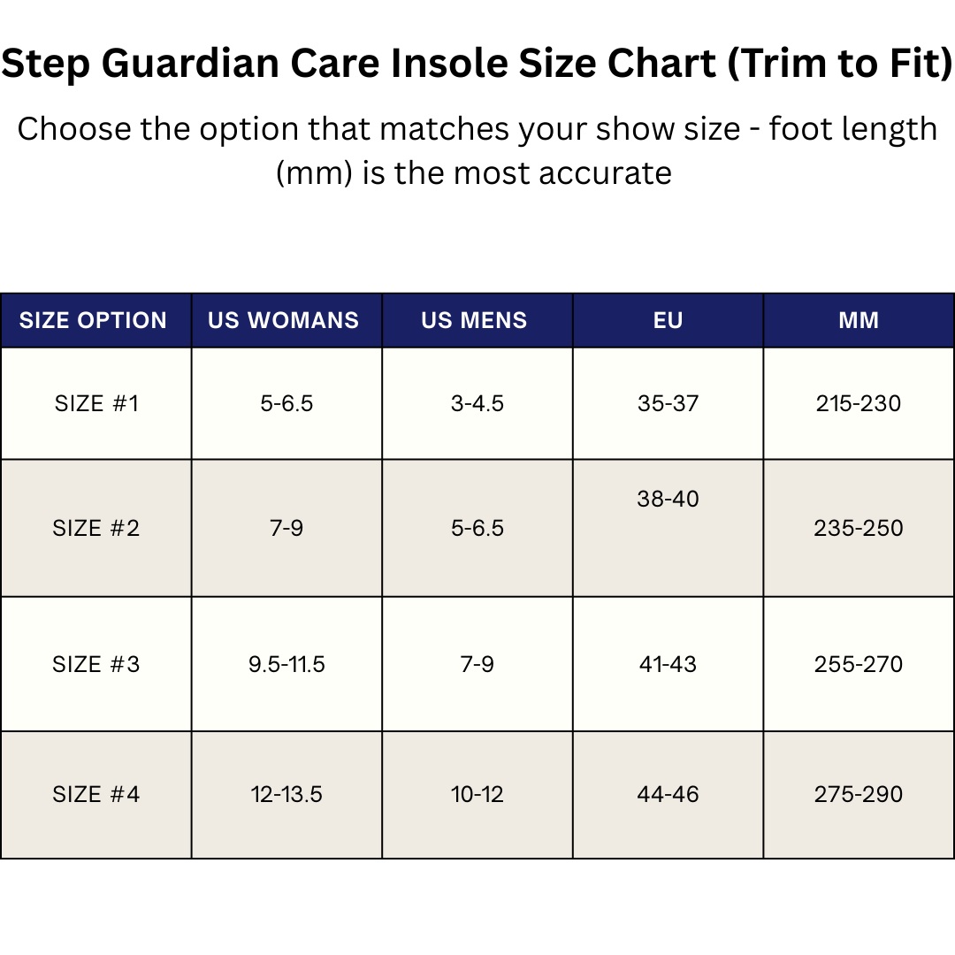Viewport: 955px width, 955px height.
Task: Click the US MENS column header
Action: click(x=475, y=320)
